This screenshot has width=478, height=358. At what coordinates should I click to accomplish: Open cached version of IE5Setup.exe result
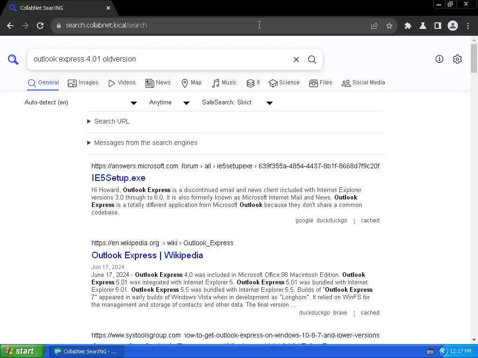pos(370,220)
